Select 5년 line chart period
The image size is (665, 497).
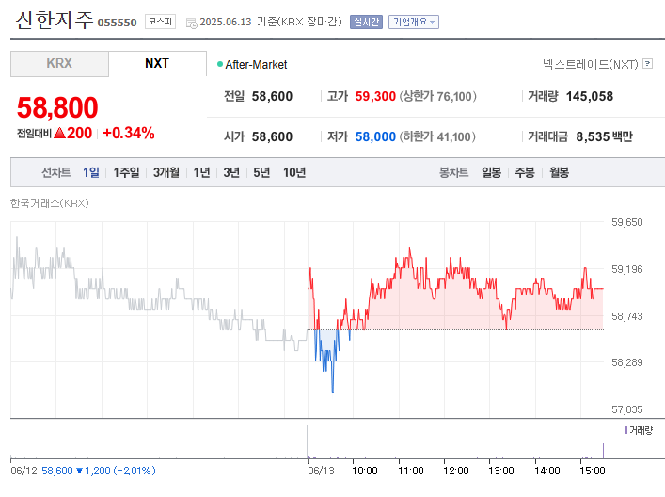point(261,172)
